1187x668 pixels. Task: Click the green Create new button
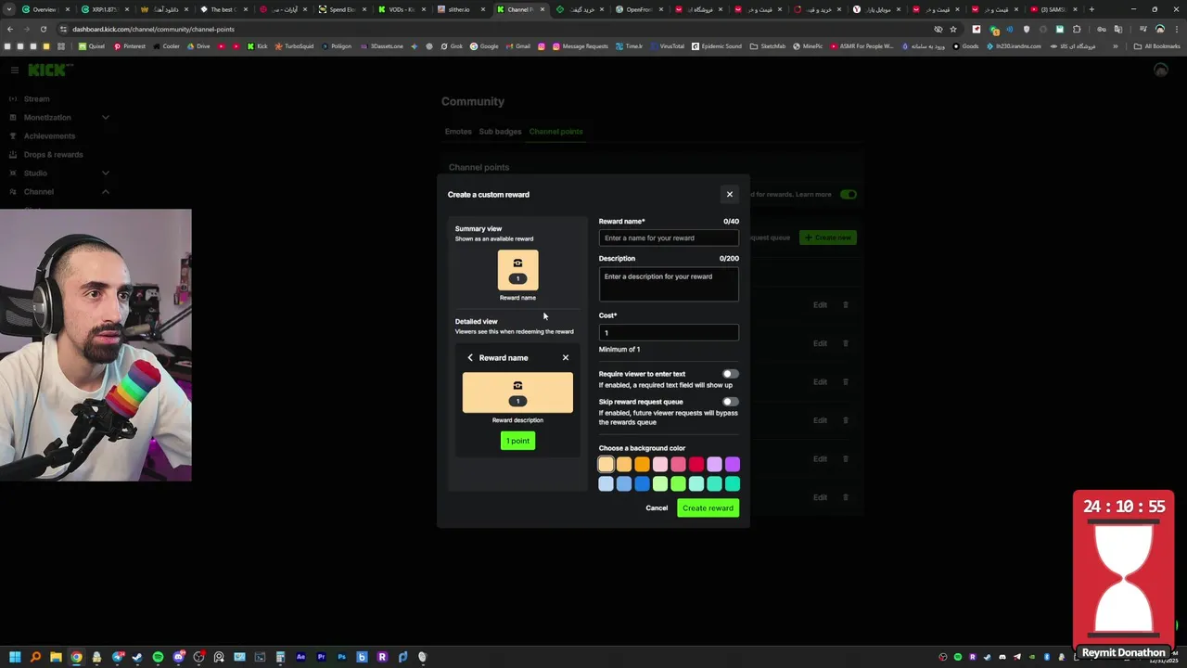pos(827,238)
